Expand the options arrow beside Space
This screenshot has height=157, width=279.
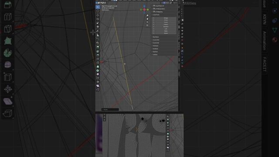(153, 33)
